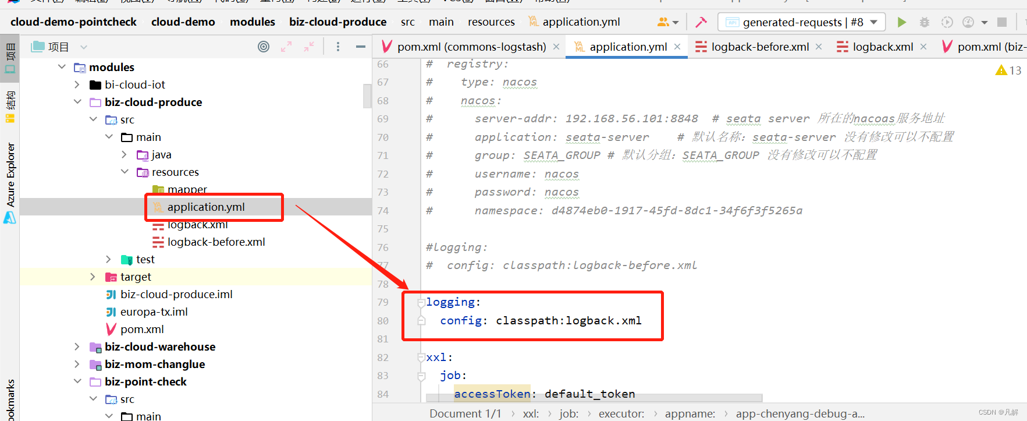Open europa-tx.iml file
Image resolution: width=1027 pixels, height=421 pixels.
pos(154,312)
